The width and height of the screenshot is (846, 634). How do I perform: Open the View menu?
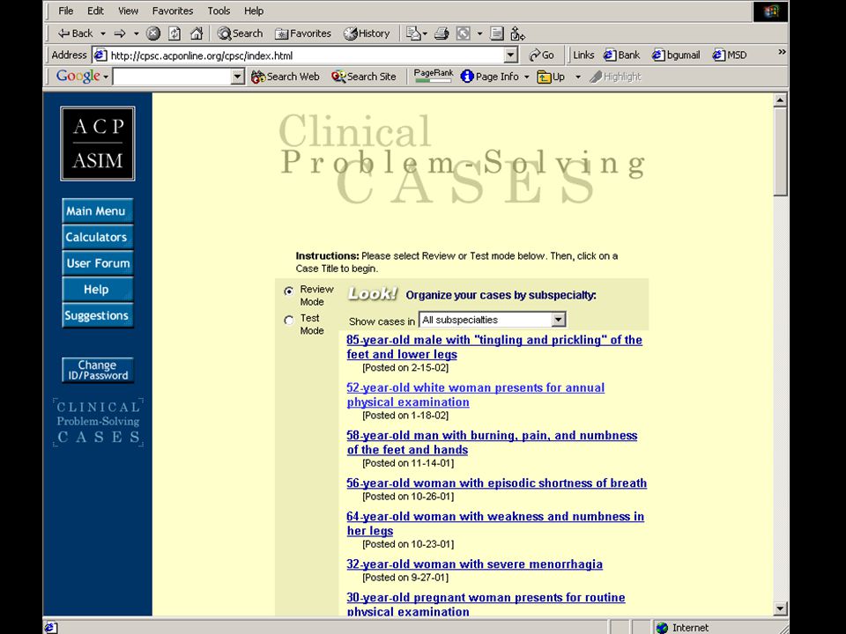point(128,11)
